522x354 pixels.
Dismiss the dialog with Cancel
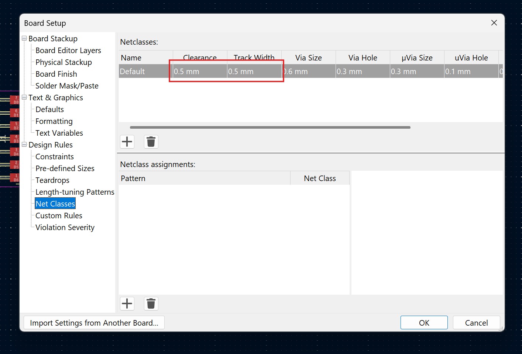click(x=477, y=323)
